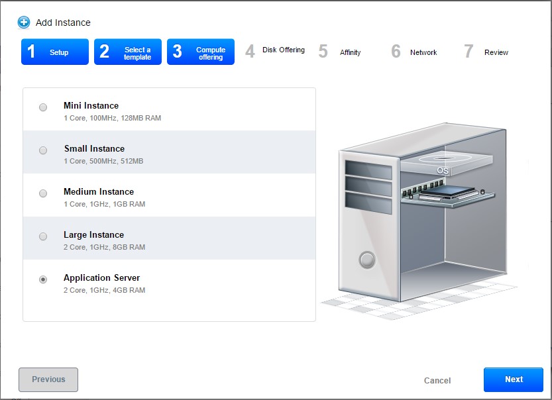This screenshot has width=552, height=400.
Task: Select the Application Server radio button
Action: point(43,279)
